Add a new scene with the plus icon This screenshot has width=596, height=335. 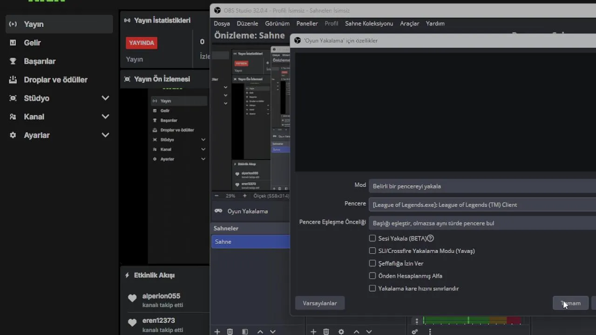217,332
